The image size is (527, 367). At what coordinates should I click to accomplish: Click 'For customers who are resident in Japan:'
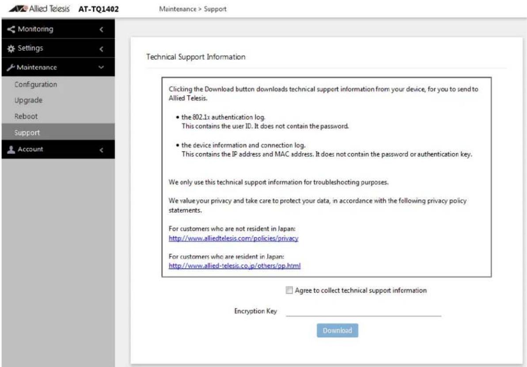tap(226, 257)
